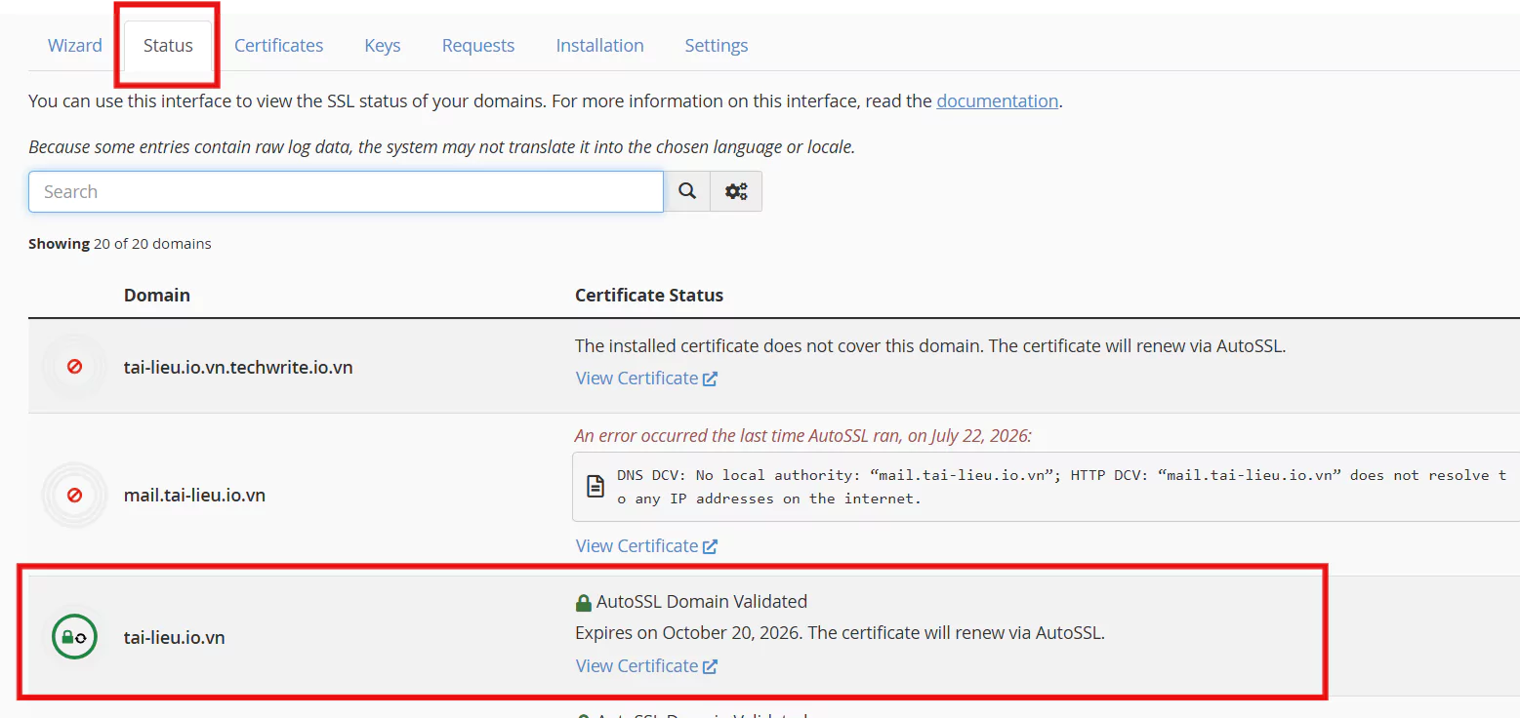Open the Wizard tab
This screenshot has height=718, width=1520.
coord(75,46)
